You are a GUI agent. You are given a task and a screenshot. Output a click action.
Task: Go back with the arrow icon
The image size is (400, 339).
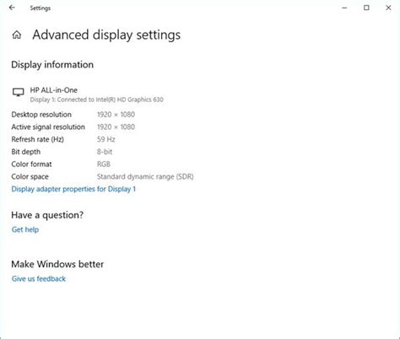coord(12,8)
